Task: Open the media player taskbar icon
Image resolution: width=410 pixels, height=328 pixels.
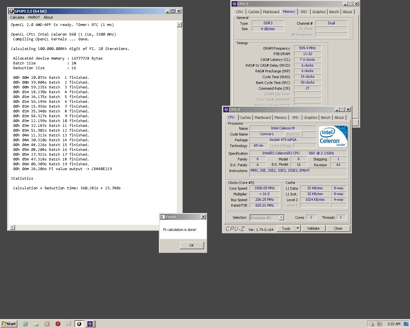Action: (x=47, y=324)
